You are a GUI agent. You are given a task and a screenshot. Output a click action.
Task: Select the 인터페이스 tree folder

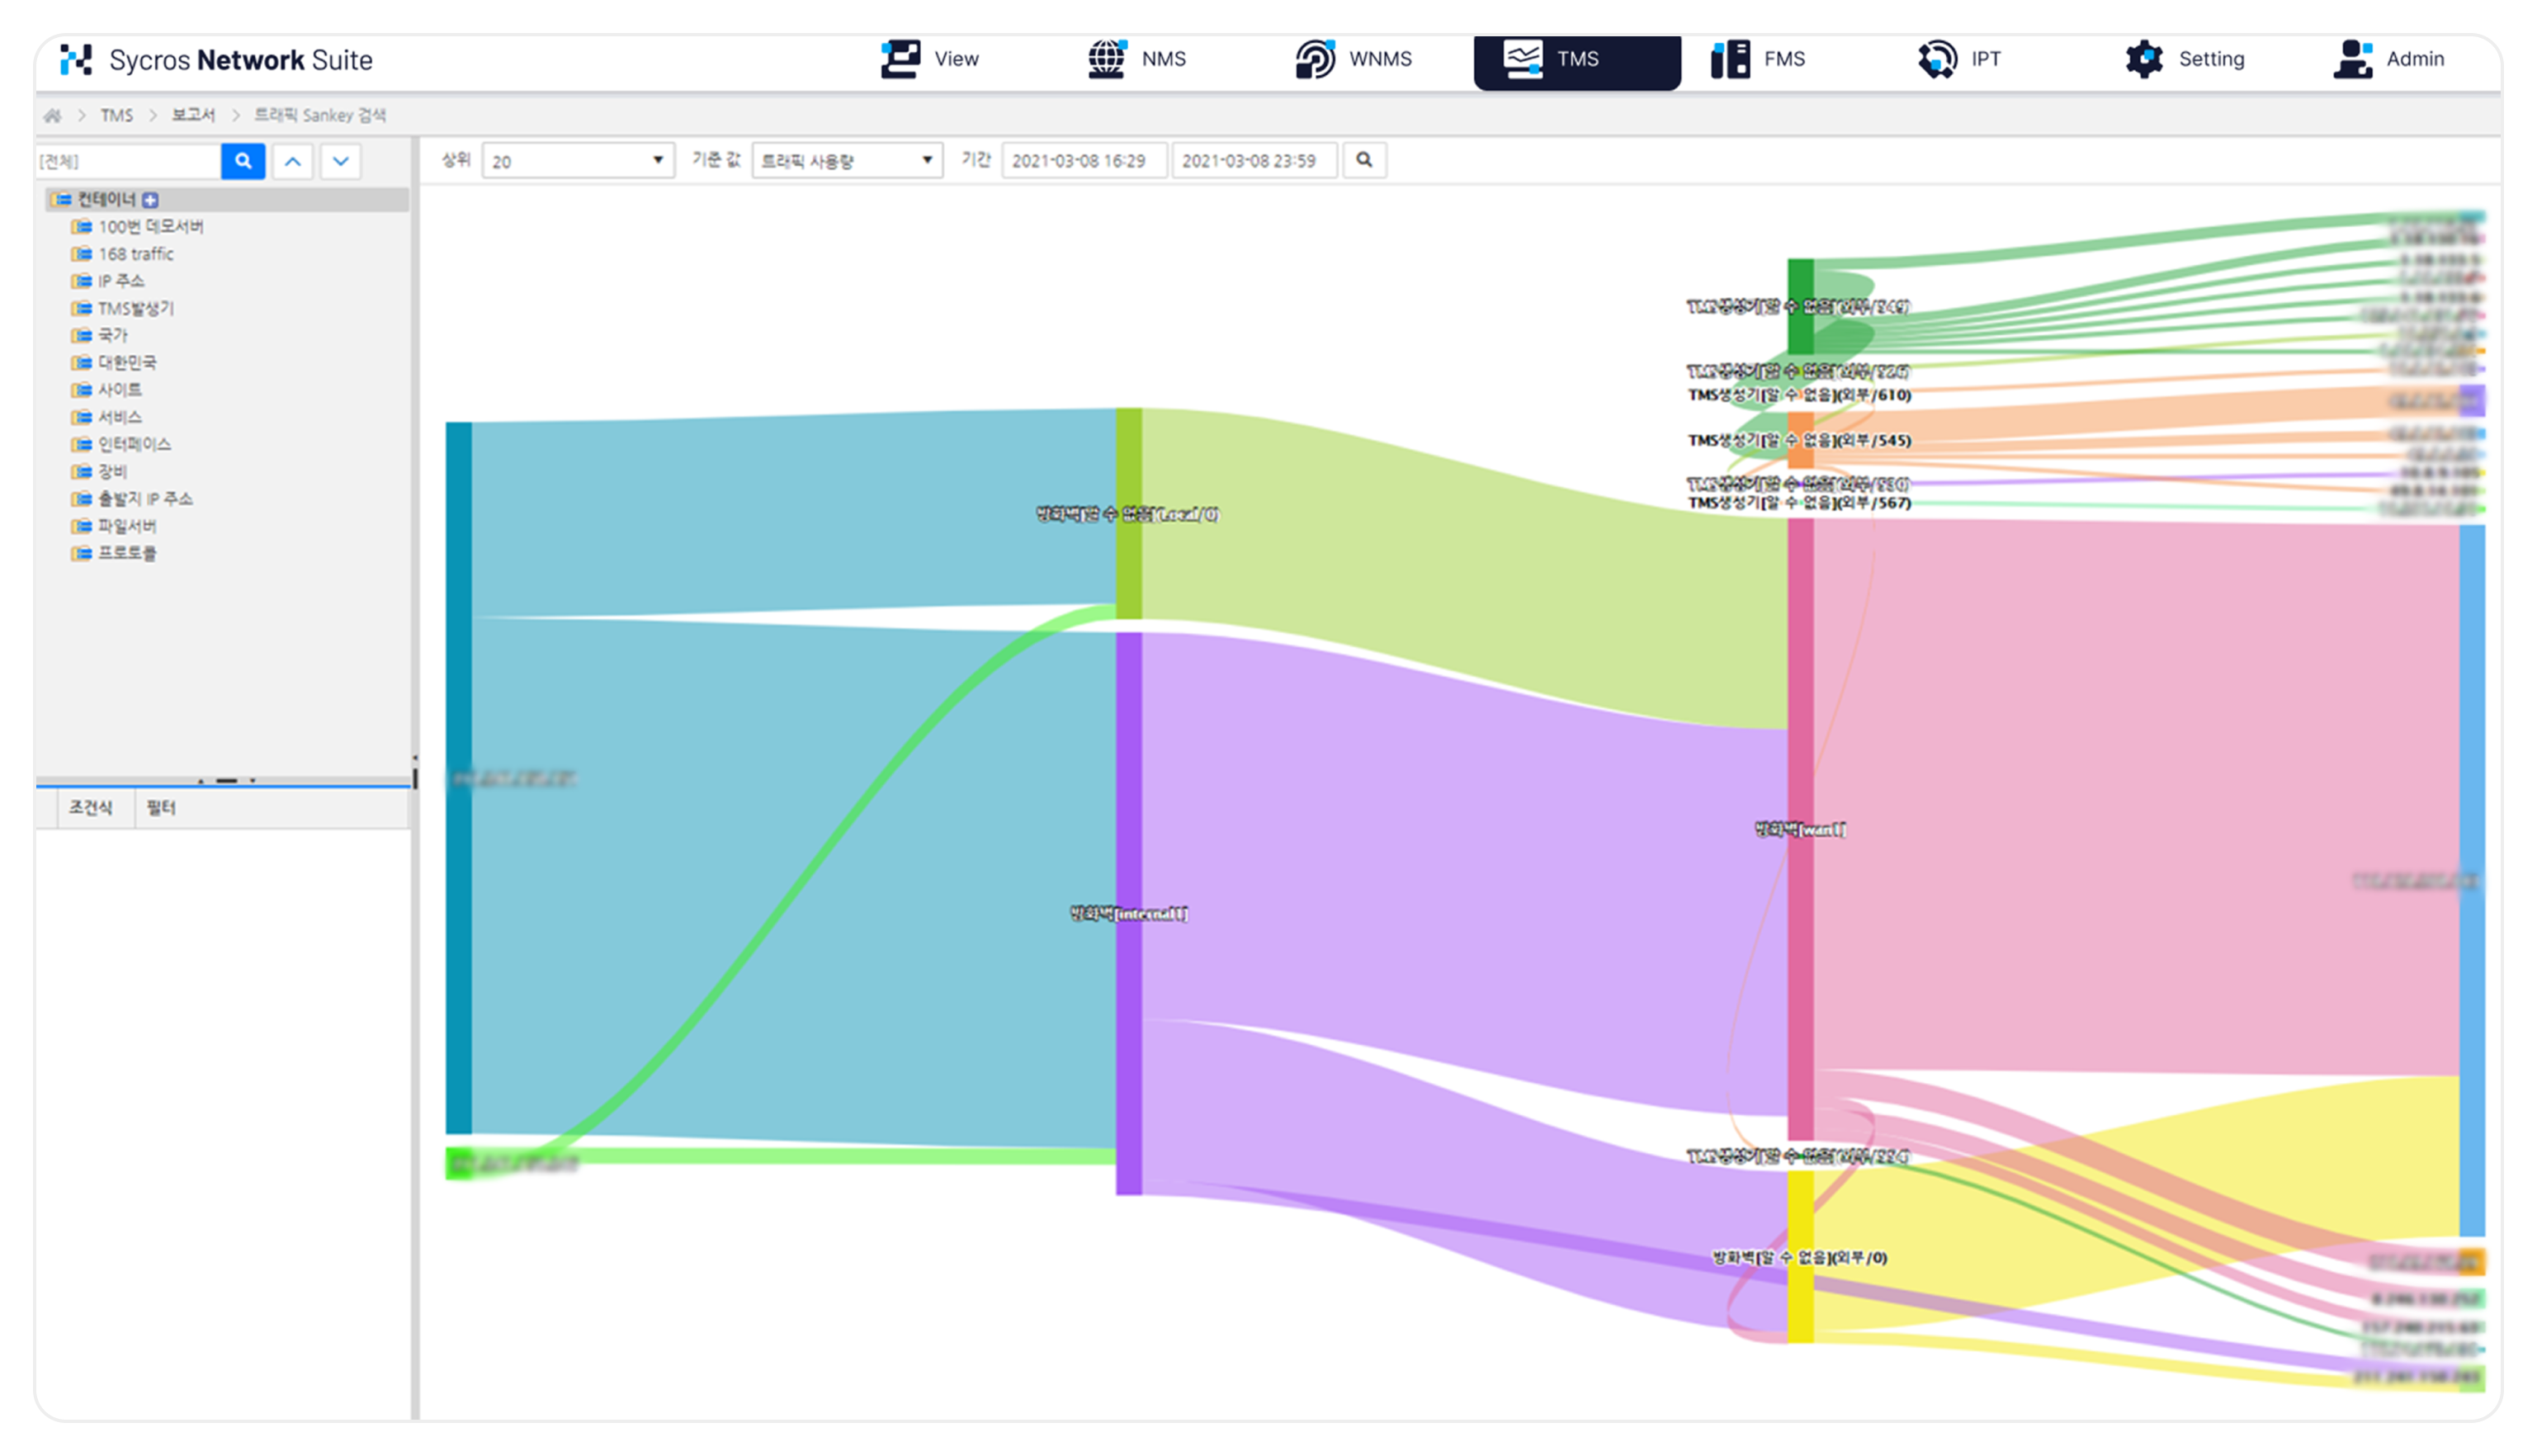[134, 444]
